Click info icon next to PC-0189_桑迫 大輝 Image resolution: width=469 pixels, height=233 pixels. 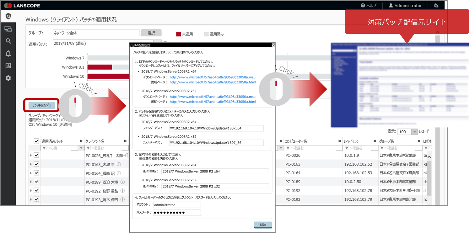123,182
